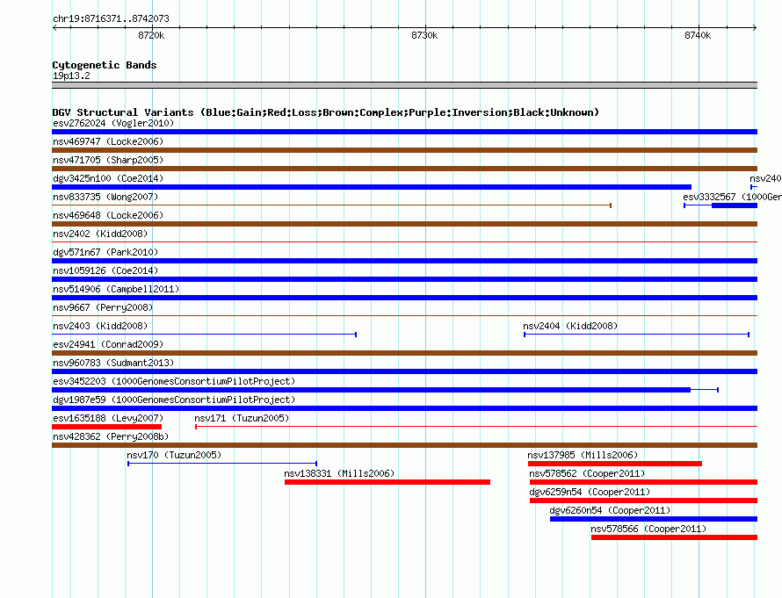Select the nsv137985 (Mills2006) red bar

pyautogui.click(x=615, y=464)
